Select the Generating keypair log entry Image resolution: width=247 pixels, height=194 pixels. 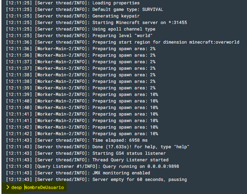(73, 16)
